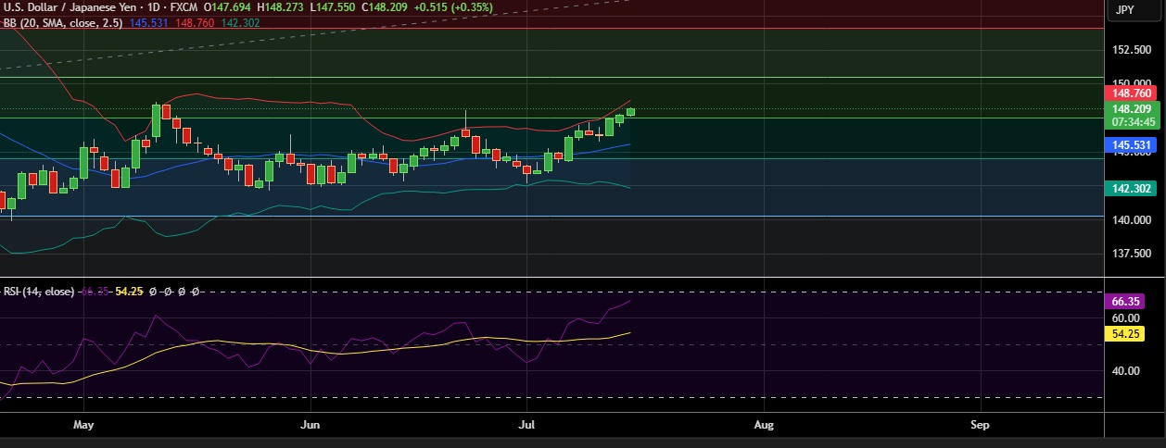Select the RSI (14, close) indicator legend
Viewport: 1166px width, 448px height.
pyautogui.click(x=38, y=291)
